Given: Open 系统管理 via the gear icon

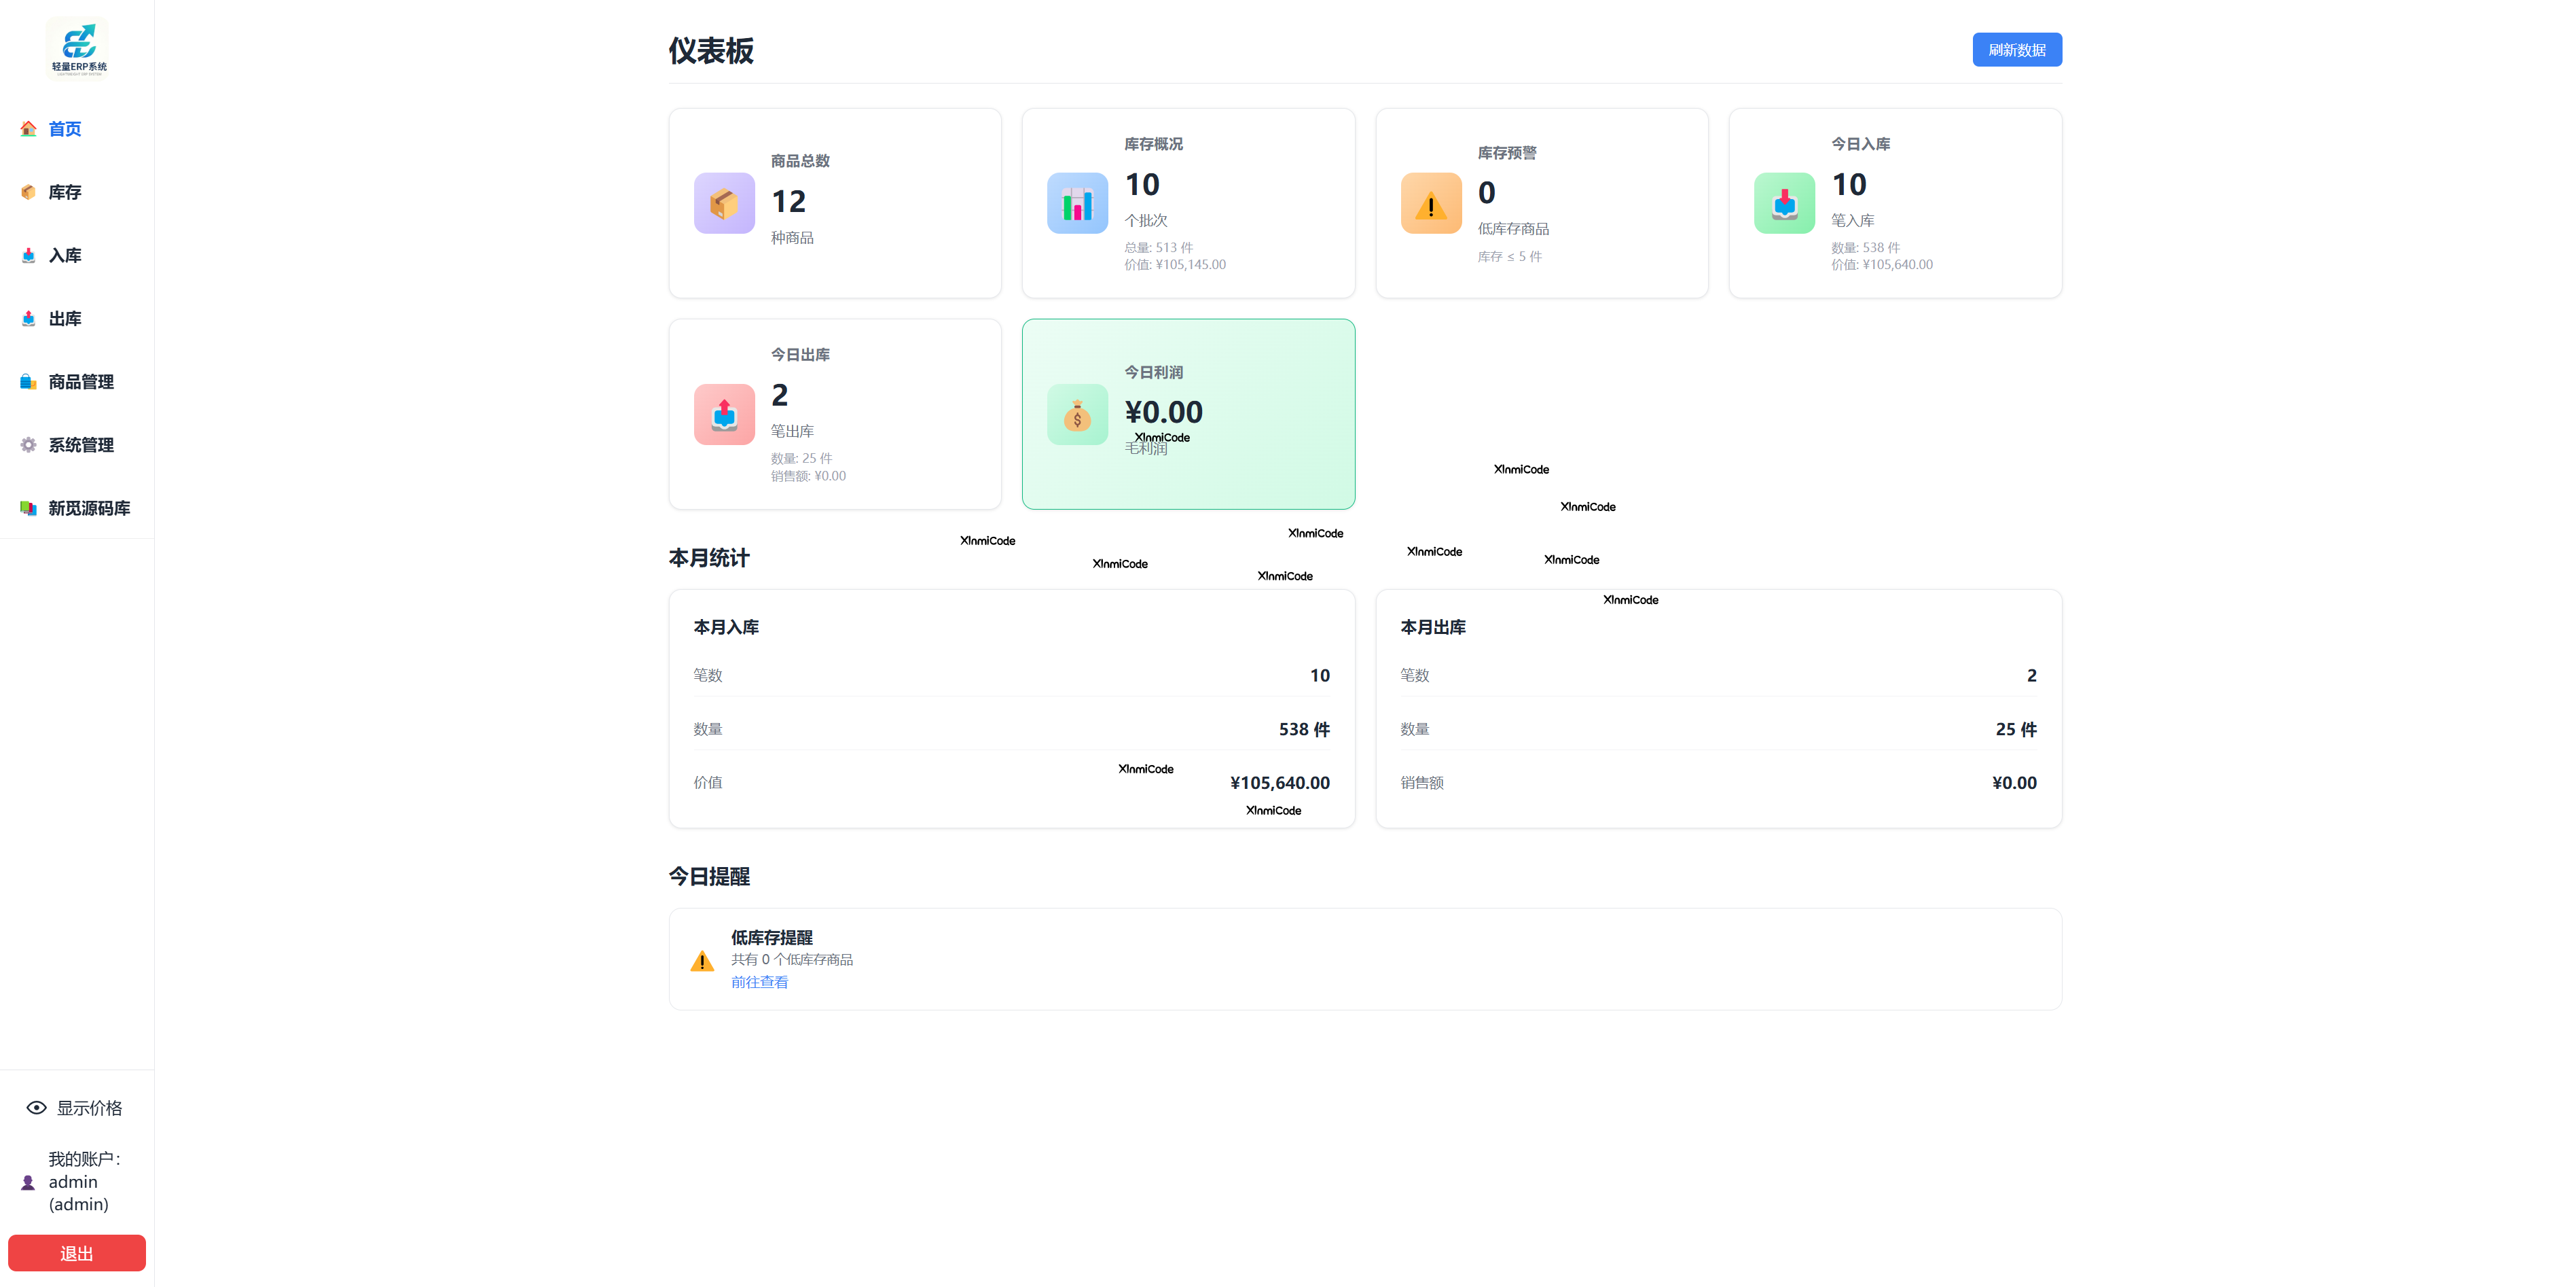Looking at the screenshot, I should pyautogui.click(x=28, y=444).
